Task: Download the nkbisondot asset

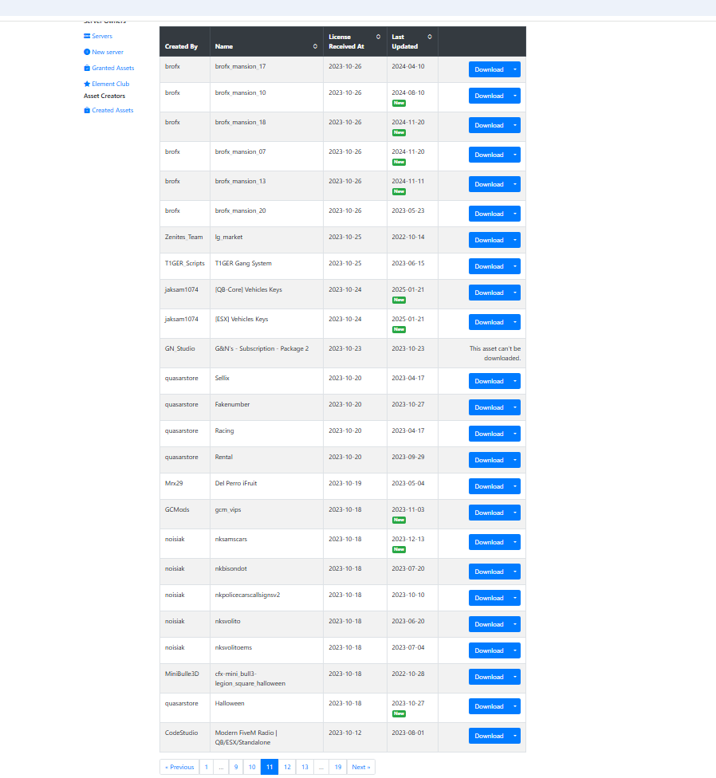Action: [489, 572]
